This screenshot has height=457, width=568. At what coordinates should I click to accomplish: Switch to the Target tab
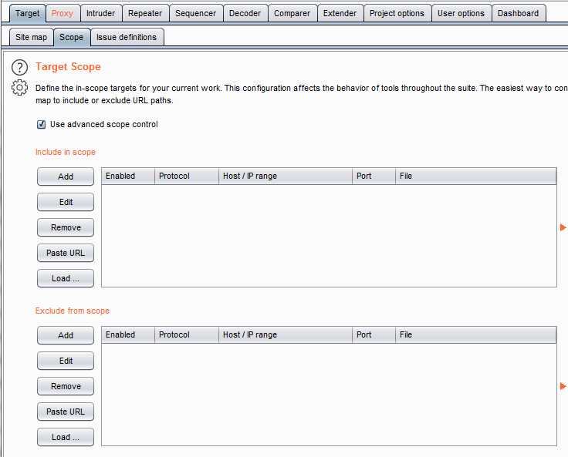[x=28, y=13]
